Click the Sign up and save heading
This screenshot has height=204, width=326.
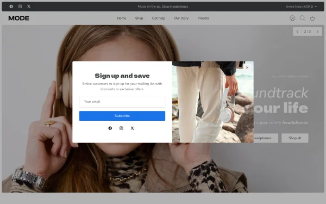click(x=122, y=76)
